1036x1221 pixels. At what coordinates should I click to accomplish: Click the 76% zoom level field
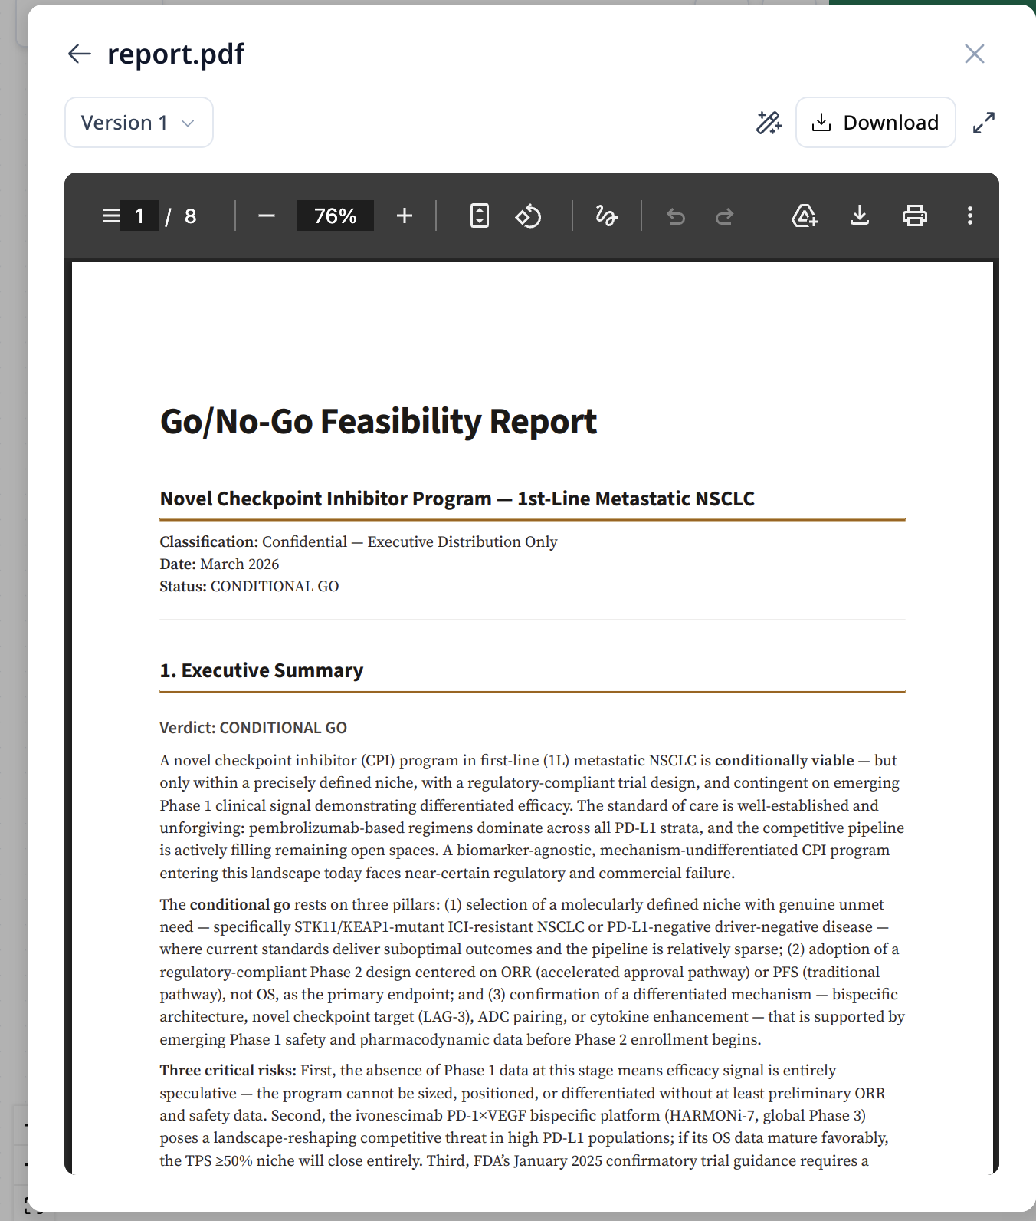pos(336,216)
